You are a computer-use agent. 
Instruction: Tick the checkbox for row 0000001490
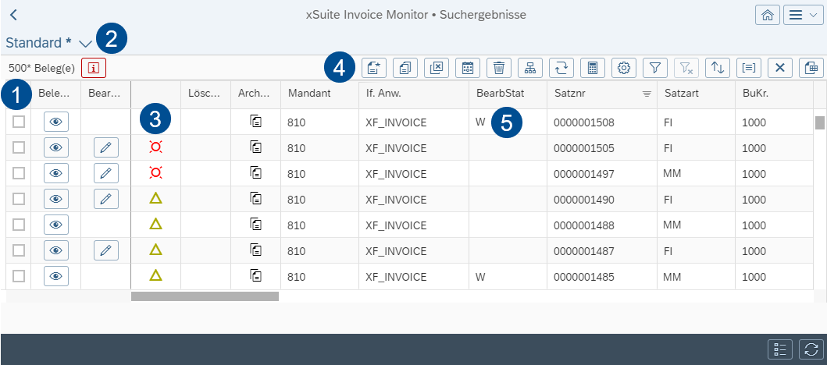pyautogui.click(x=19, y=199)
